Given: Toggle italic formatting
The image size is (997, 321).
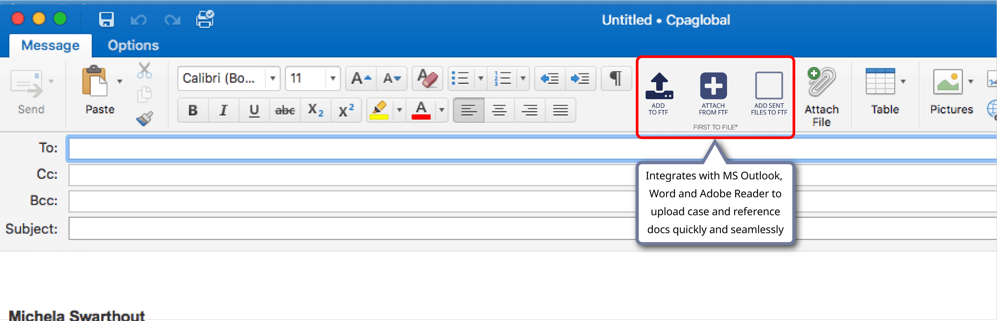Looking at the screenshot, I should (223, 111).
